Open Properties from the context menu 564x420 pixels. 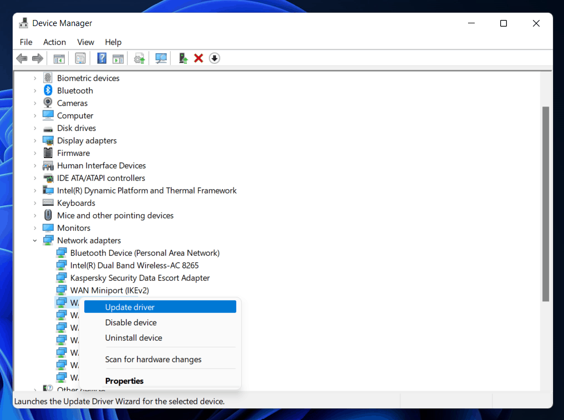124,381
